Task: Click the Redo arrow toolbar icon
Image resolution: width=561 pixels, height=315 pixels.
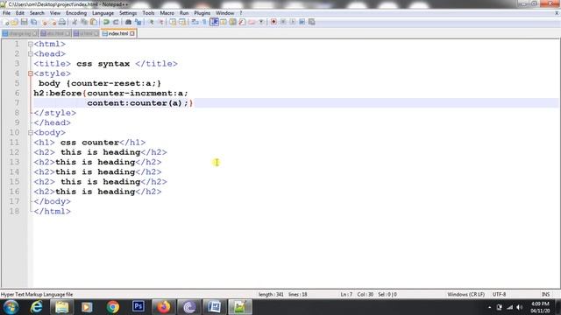Action: tap(116, 22)
